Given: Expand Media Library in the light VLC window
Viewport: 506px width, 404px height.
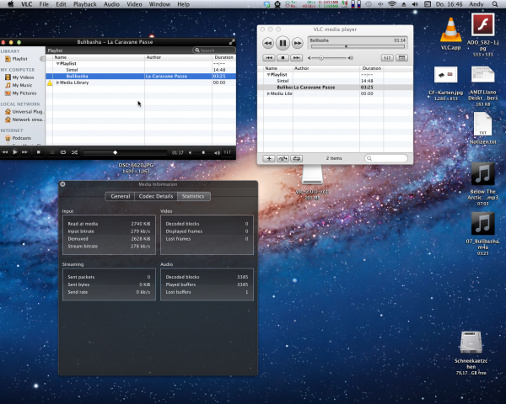Looking at the screenshot, I should [268, 93].
